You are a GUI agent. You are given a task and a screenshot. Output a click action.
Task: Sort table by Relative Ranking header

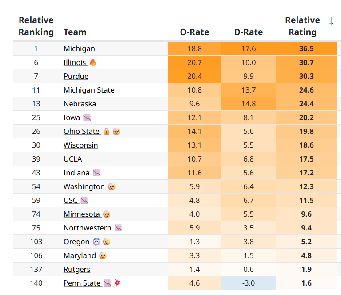click(x=36, y=26)
